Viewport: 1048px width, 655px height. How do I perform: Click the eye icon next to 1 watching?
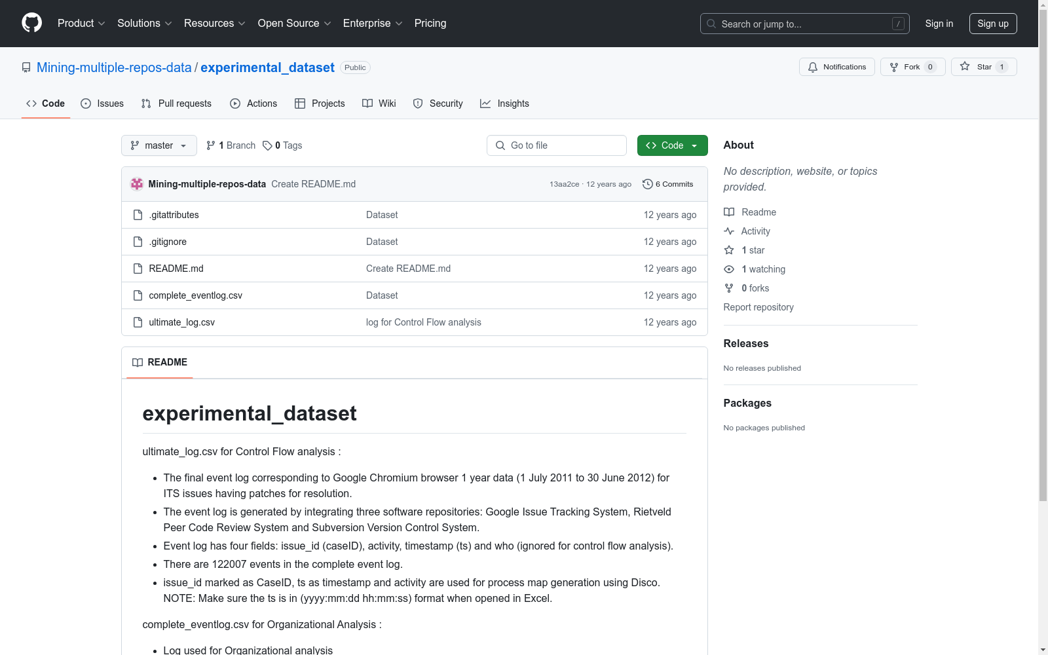pyautogui.click(x=729, y=269)
